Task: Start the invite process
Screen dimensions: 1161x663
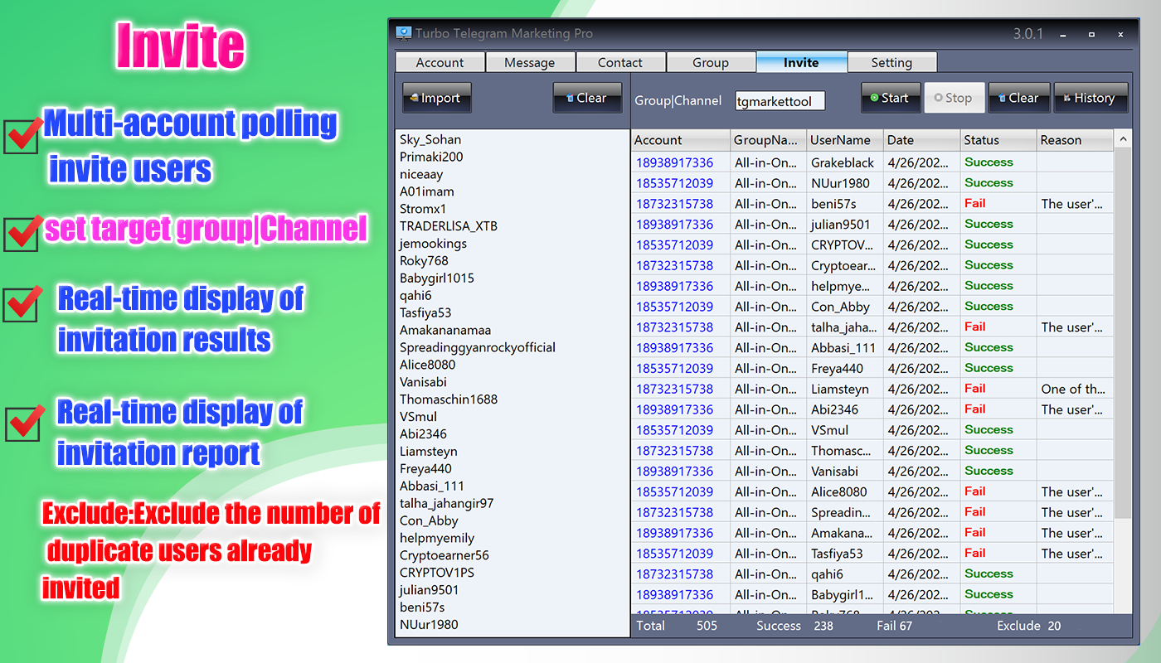Action: [891, 98]
